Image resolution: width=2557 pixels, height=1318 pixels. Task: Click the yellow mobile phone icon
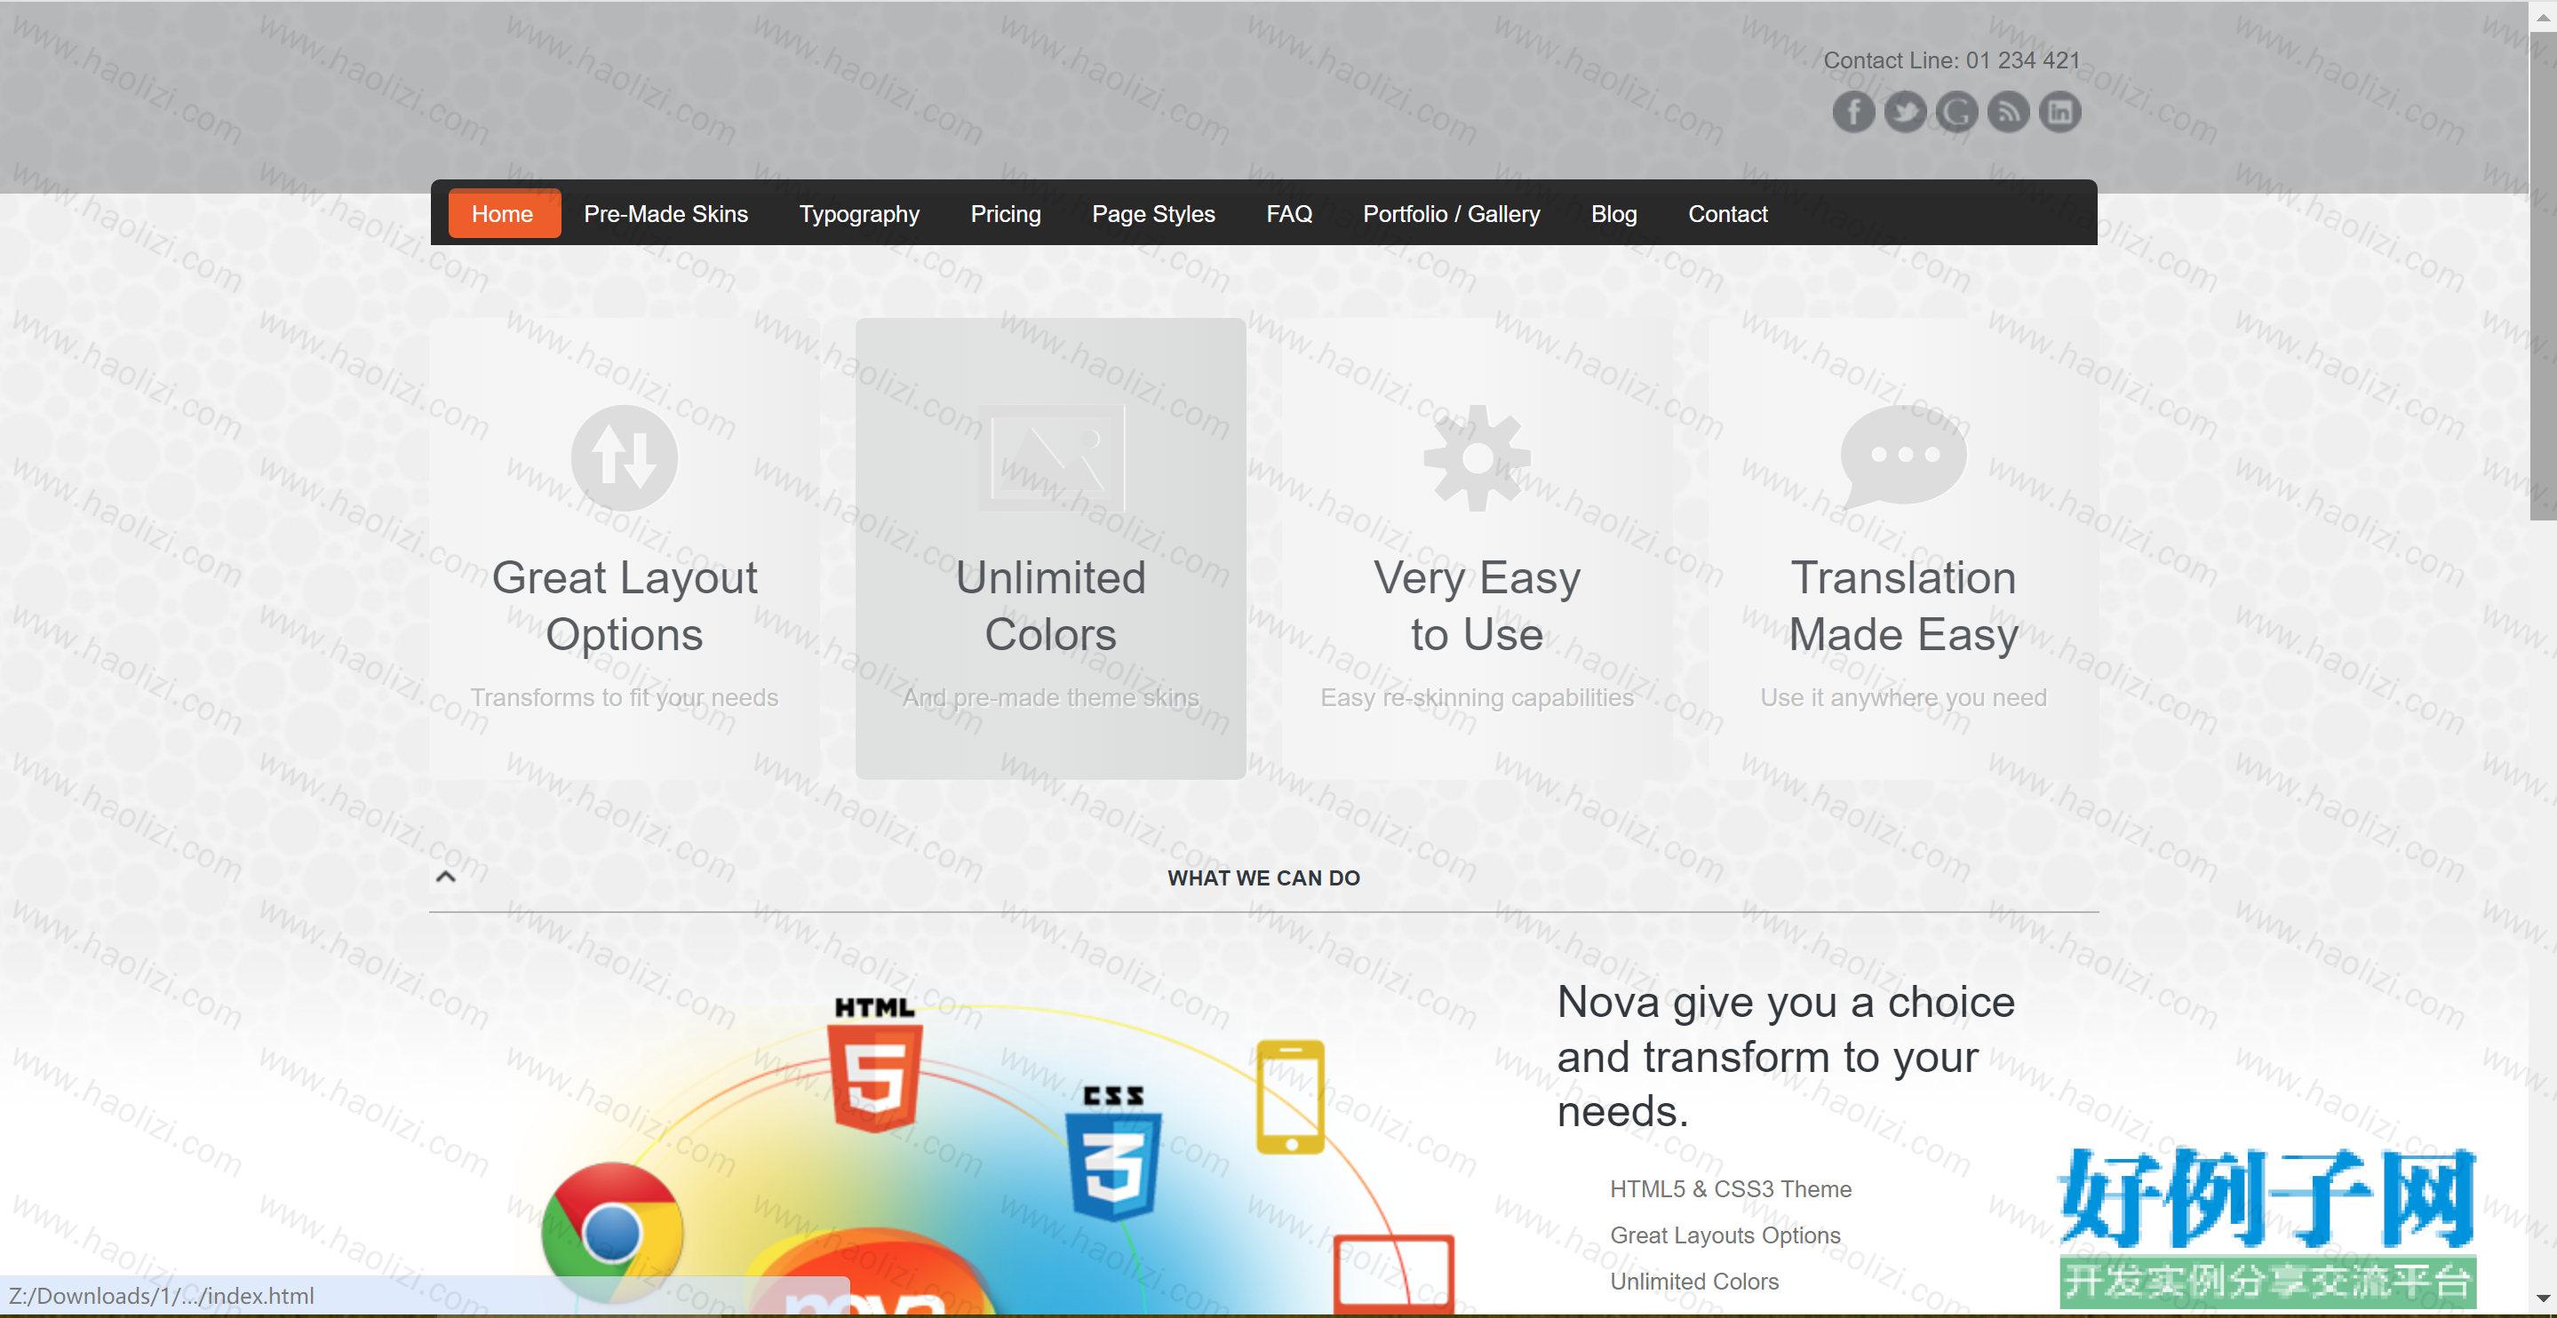pos(1290,1097)
